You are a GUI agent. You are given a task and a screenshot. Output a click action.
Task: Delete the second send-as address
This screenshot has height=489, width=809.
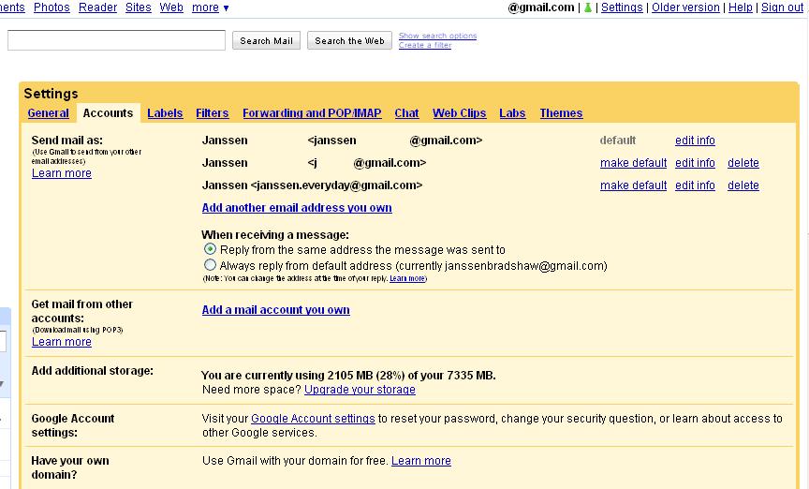743,163
